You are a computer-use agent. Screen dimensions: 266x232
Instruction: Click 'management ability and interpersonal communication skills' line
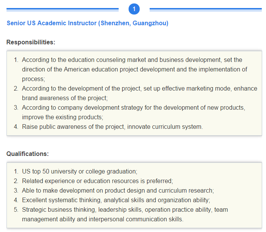[103, 219]
